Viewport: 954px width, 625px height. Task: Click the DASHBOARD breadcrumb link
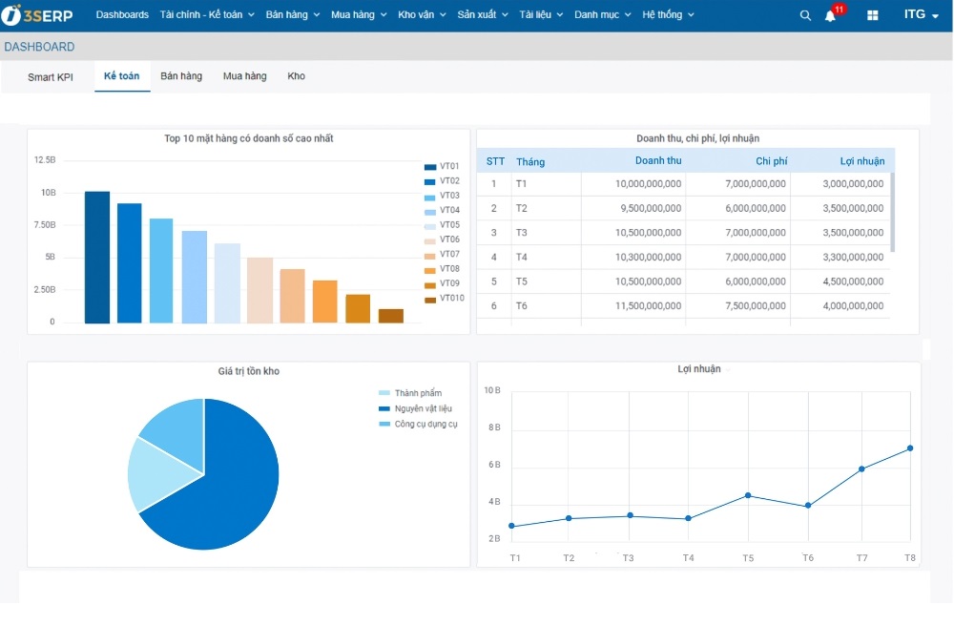39,46
